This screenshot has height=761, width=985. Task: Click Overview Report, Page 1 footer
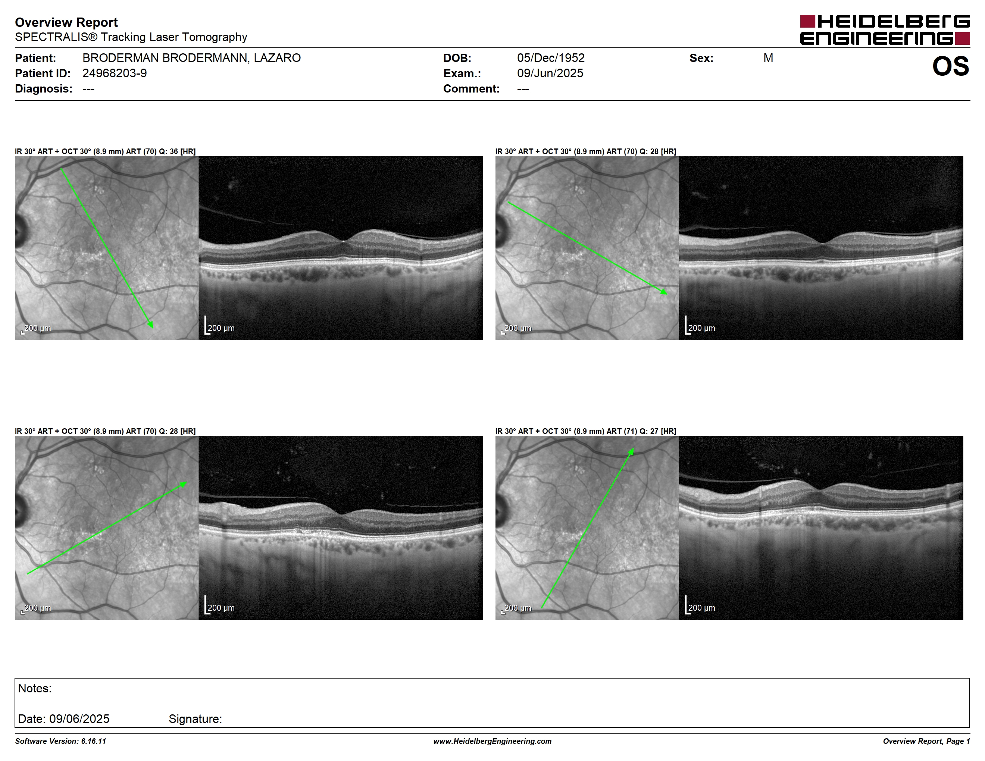[x=926, y=741]
